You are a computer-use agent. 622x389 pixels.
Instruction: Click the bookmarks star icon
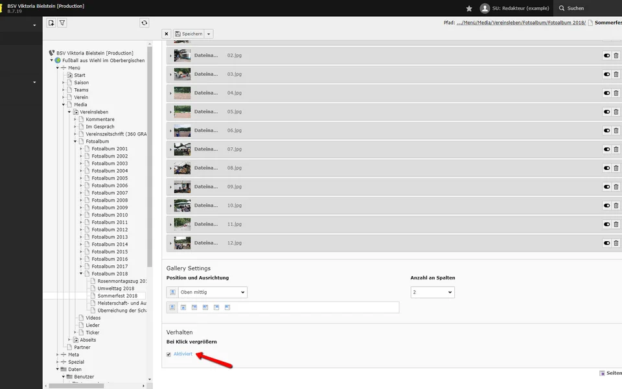(x=469, y=8)
